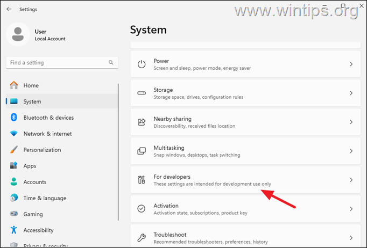Click the Bluetooth icon in sidebar
The width and height of the screenshot is (367, 248).
click(x=14, y=117)
